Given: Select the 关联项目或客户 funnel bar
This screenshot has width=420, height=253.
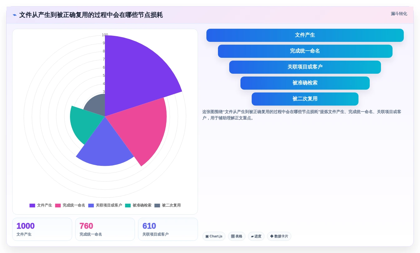Looking at the screenshot, I should [x=305, y=67].
